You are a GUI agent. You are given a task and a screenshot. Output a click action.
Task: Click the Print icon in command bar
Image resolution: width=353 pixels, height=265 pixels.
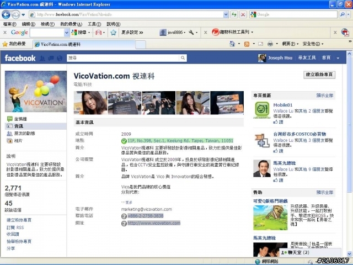point(270,44)
